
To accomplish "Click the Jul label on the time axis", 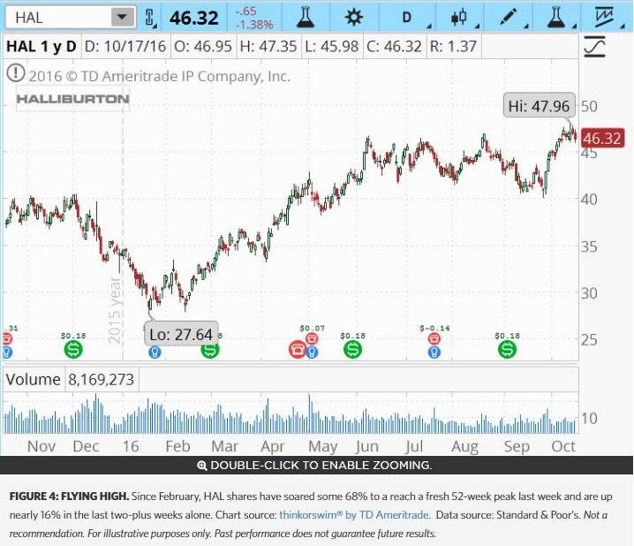I will click(414, 446).
